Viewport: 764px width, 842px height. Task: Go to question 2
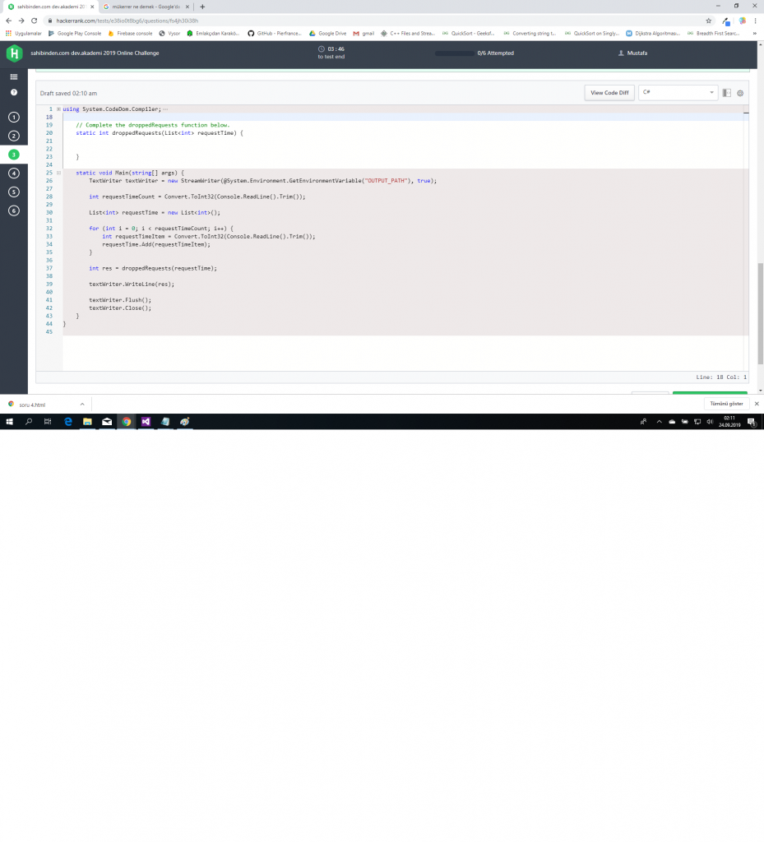(14, 136)
